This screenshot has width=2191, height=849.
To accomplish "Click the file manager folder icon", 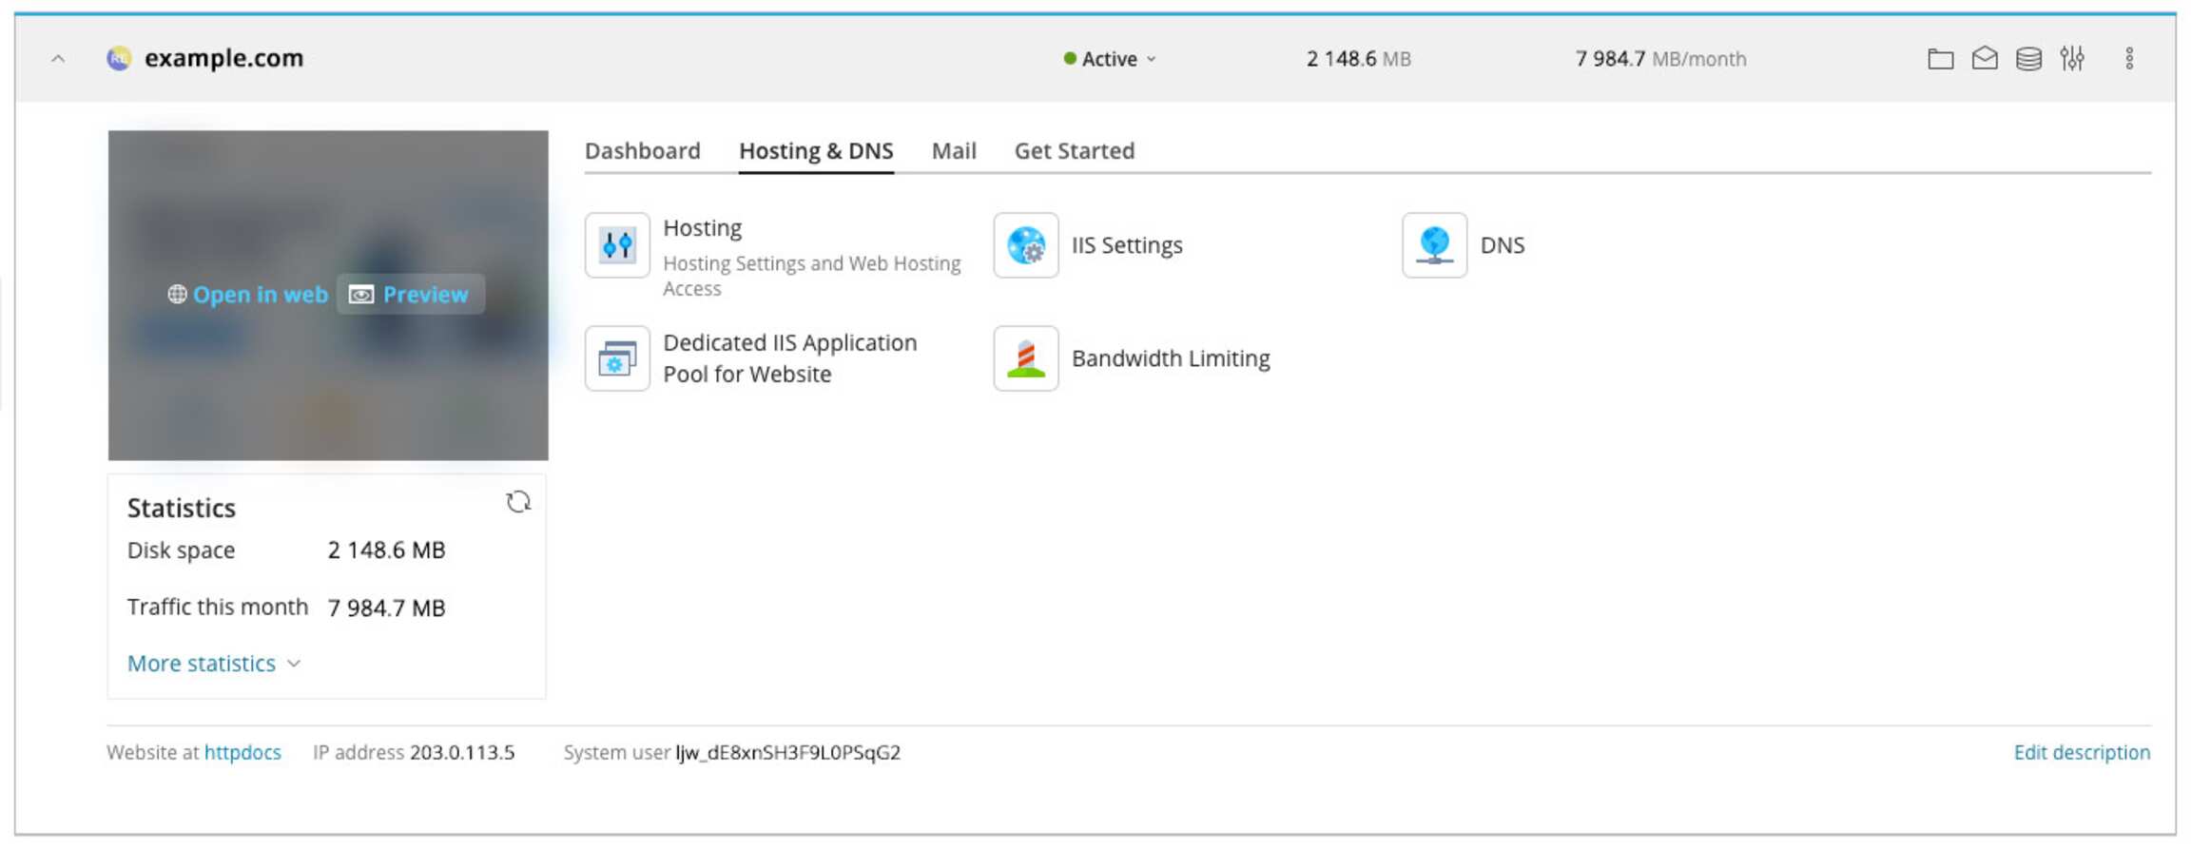I will click(1940, 59).
